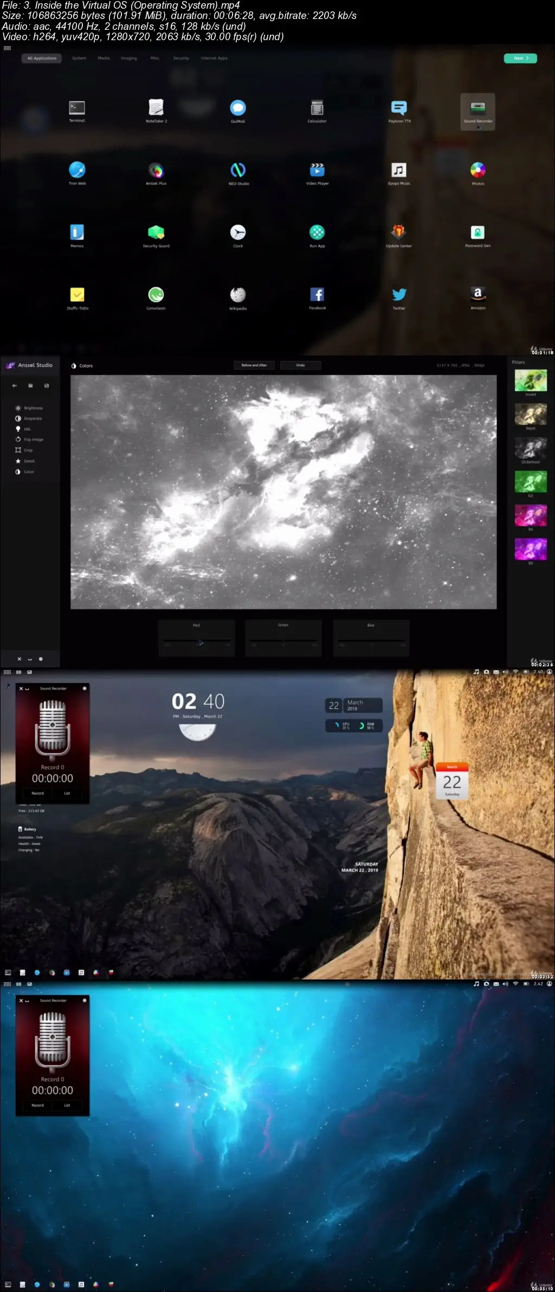Viewport: 555px width, 1292px height.
Task: Apply the R5 pink filter thumbnail
Action: 531,515
